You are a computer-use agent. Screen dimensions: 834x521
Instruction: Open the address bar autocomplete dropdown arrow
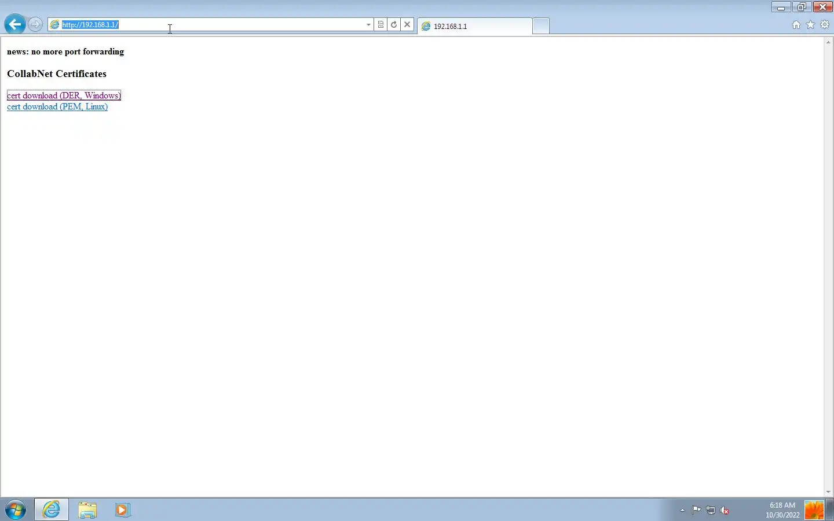click(x=368, y=25)
